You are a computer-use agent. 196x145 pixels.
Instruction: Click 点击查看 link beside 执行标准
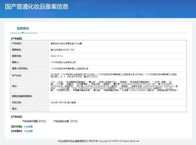pyautogui.click(x=28, y=127)
